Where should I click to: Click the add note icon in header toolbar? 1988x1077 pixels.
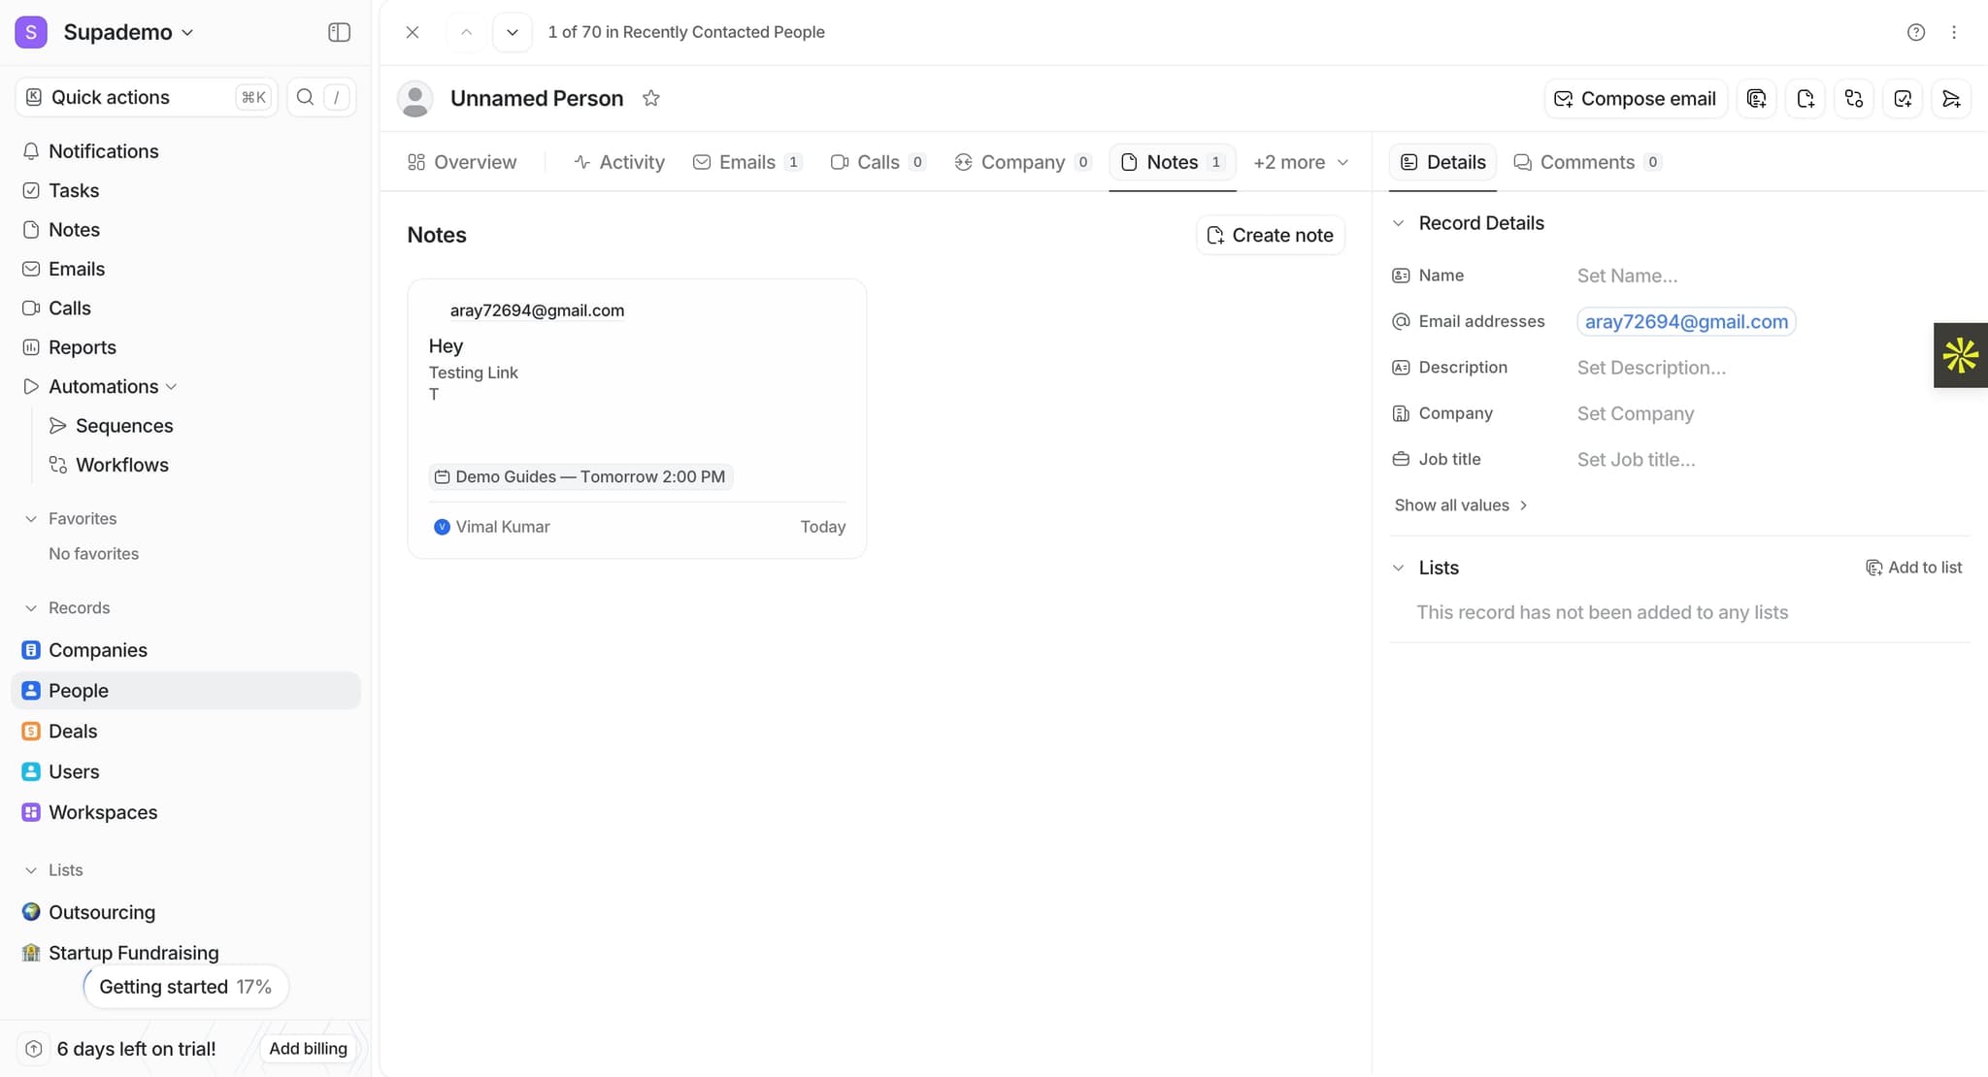1805,98
